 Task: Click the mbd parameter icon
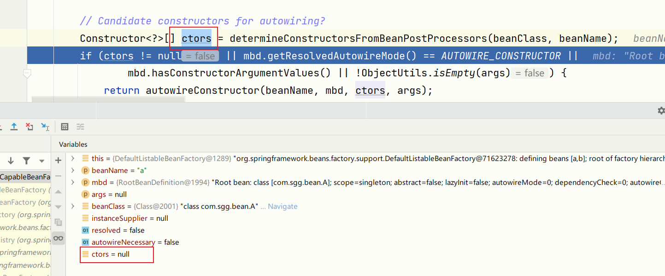tap(85, 182)
